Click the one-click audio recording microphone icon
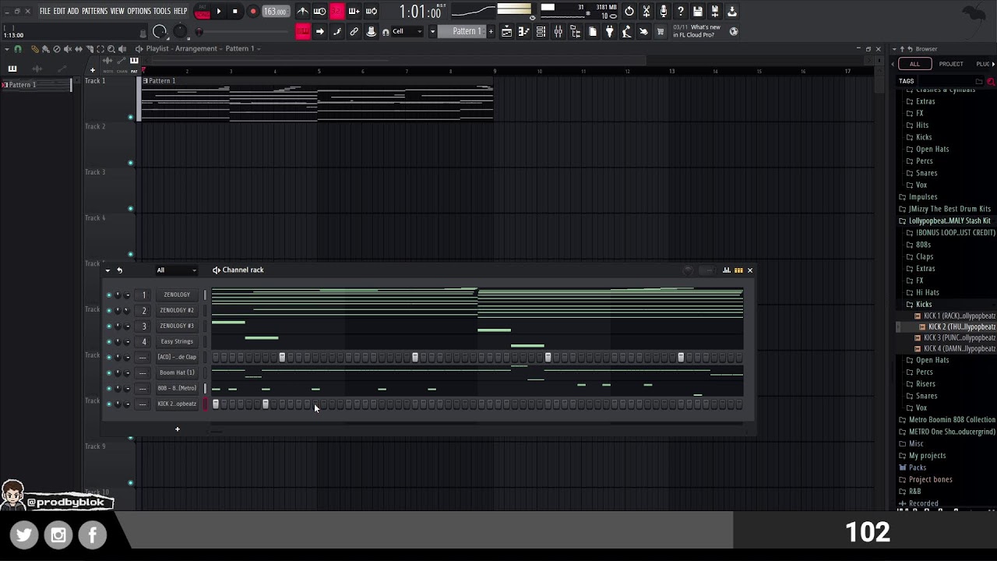The height and width of the screenshot is (561, 997). point(664,11)
